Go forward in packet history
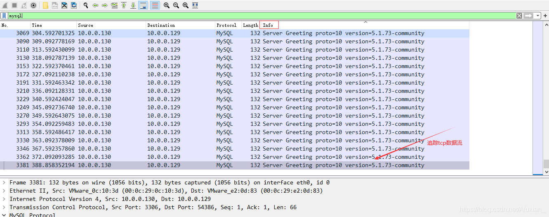 tap(105, 5)
